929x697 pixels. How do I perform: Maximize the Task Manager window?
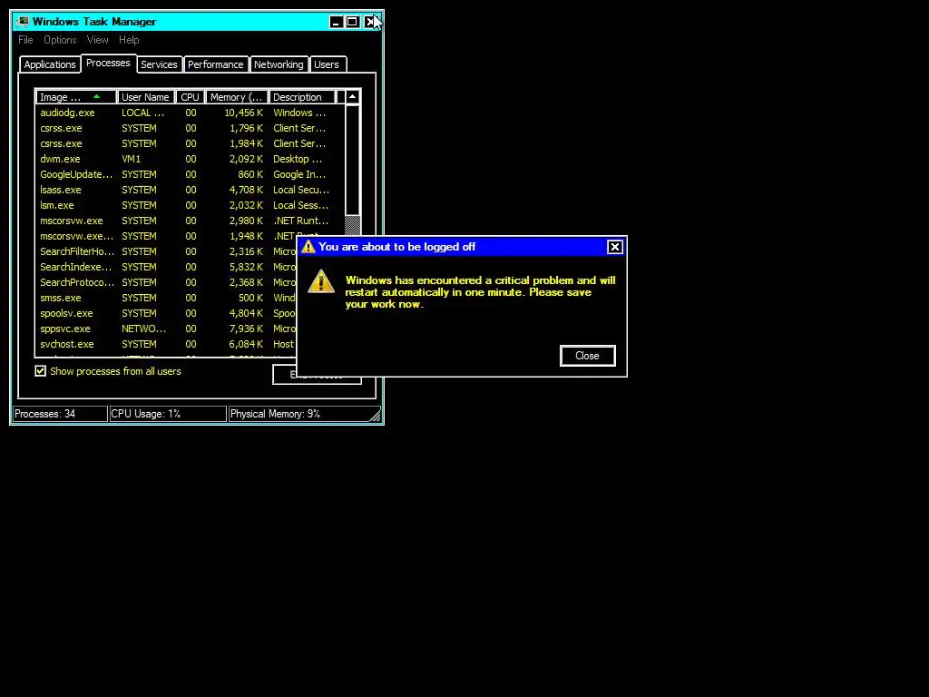click(353, 22)
